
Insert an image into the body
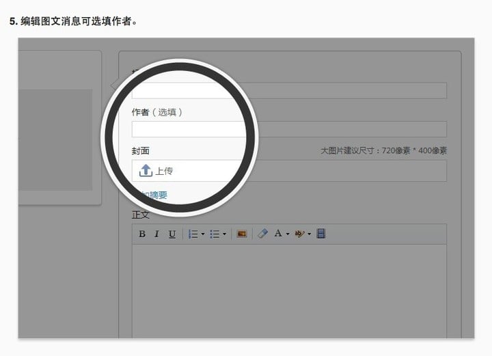tap(241, 234)
